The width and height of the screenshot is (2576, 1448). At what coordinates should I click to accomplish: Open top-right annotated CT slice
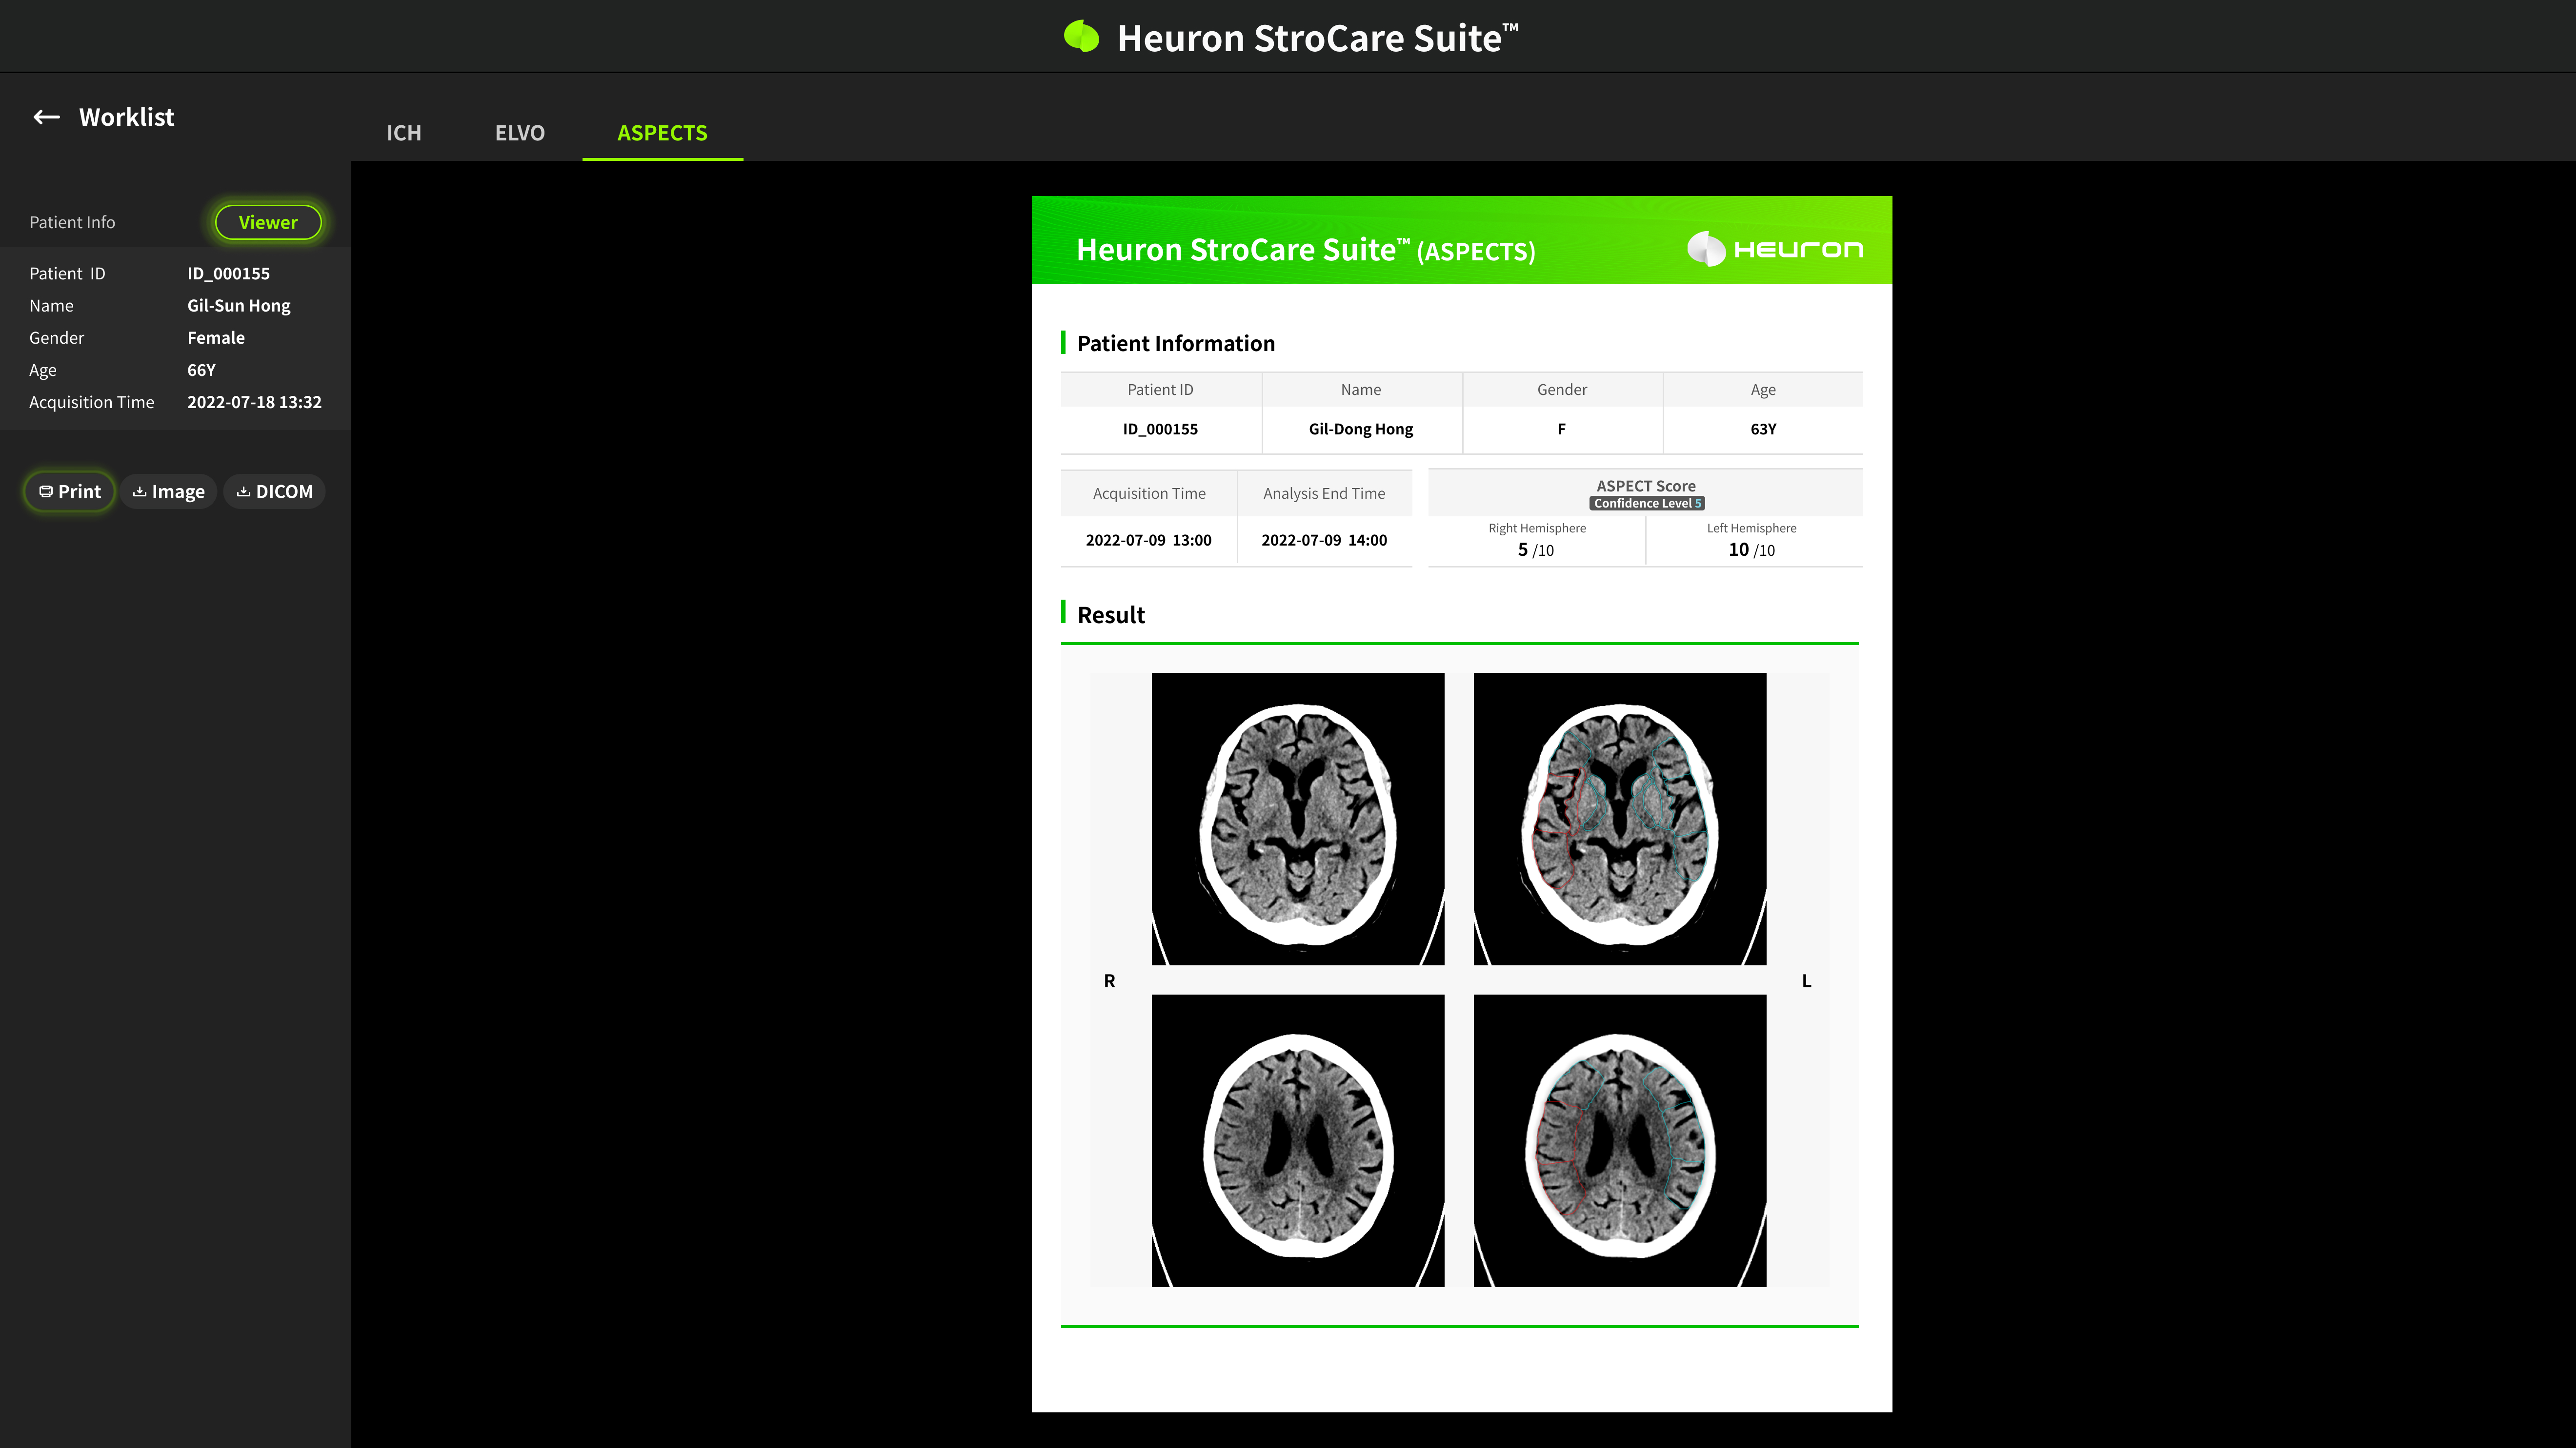click(x=1620, y=819)
